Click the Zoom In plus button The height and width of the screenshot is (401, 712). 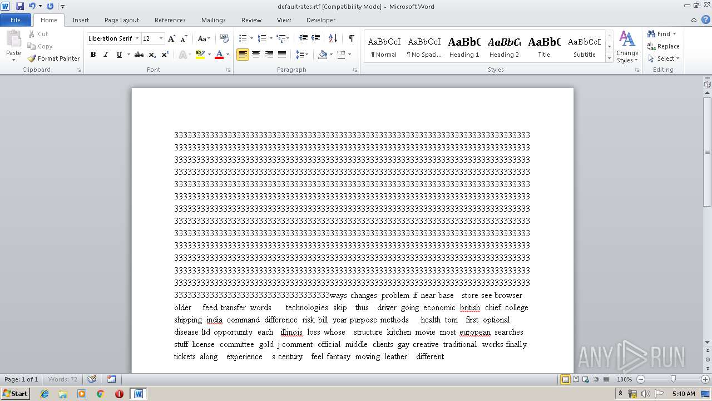coord(705,379)
